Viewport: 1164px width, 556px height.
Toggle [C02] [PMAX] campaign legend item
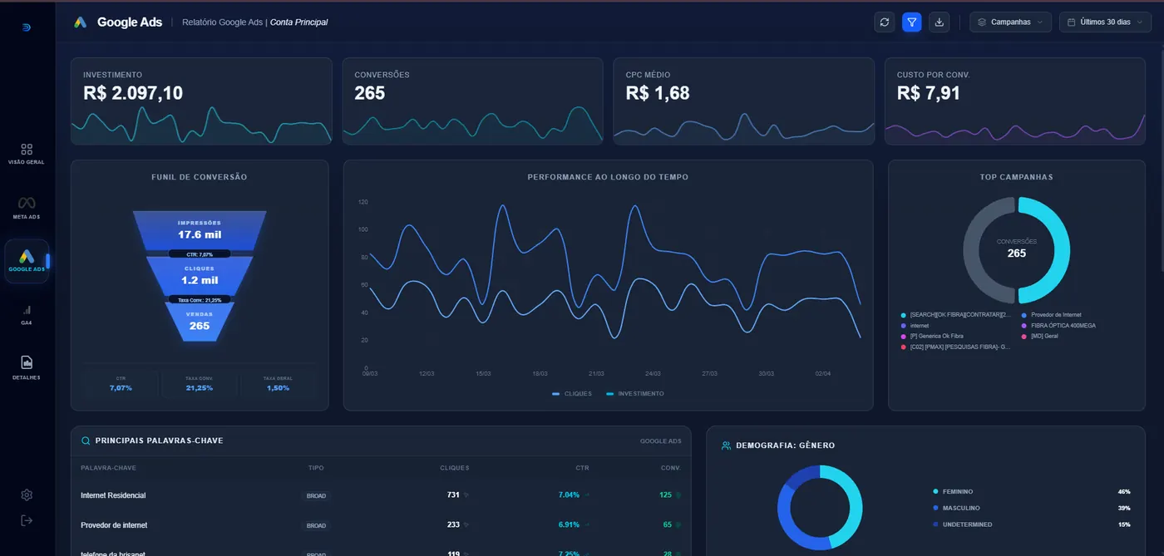[x=956, y=347]
